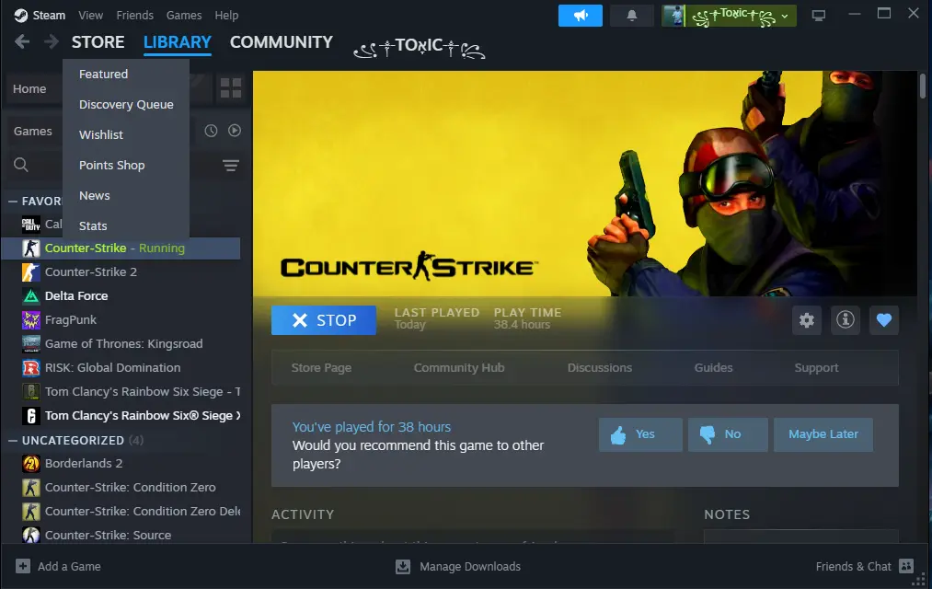Show ready-to-play games filter icon
The image size is (932, 589).
pos(235,131)
